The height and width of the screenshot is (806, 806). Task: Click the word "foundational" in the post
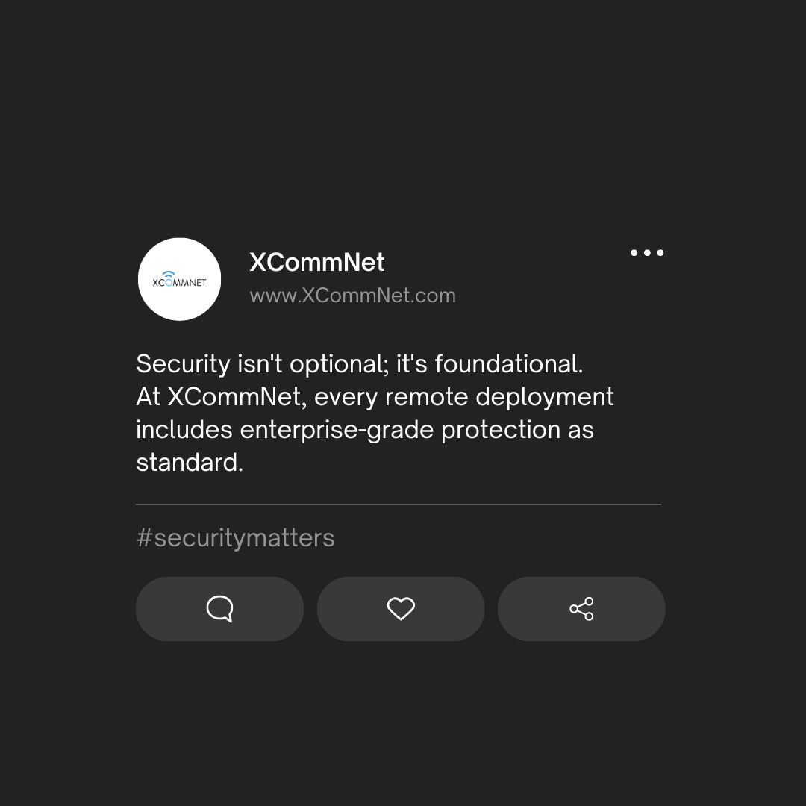click(508, 364)
